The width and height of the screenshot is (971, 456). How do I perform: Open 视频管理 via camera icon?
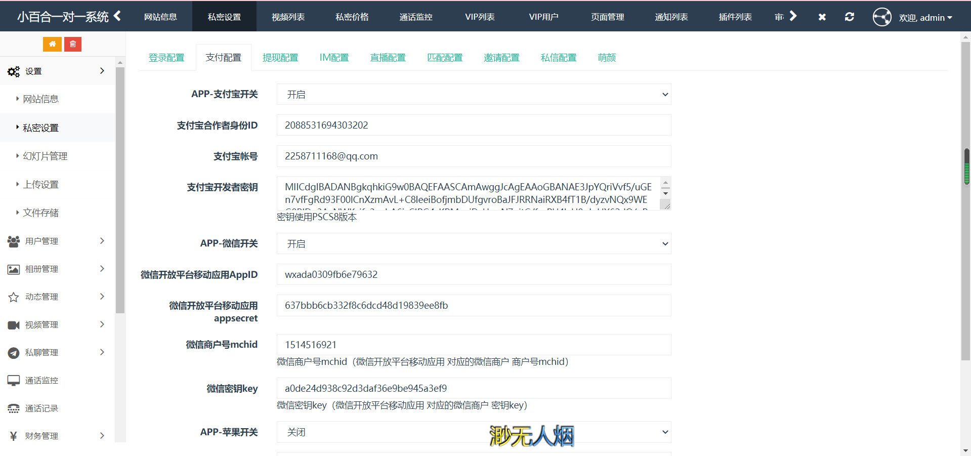click(14, 325)
